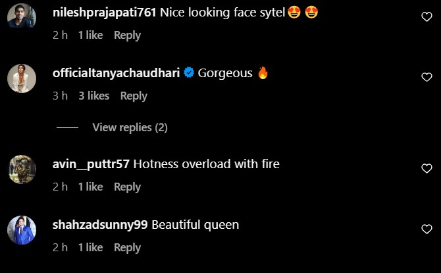Reply to nileshprajapati761's comment
This screenshot has width=441, height=273.
click(127, 35)
